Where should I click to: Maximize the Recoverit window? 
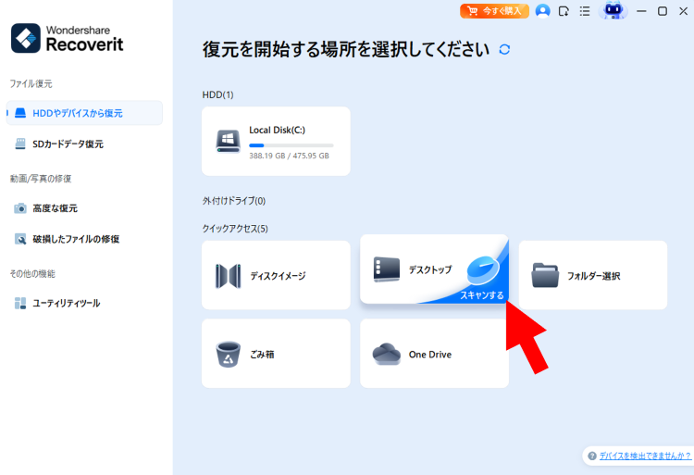(x=663, y=11)
